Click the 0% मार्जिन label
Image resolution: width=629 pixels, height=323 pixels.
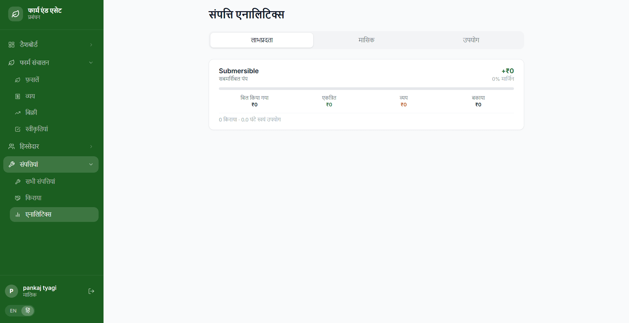(503, 79)
